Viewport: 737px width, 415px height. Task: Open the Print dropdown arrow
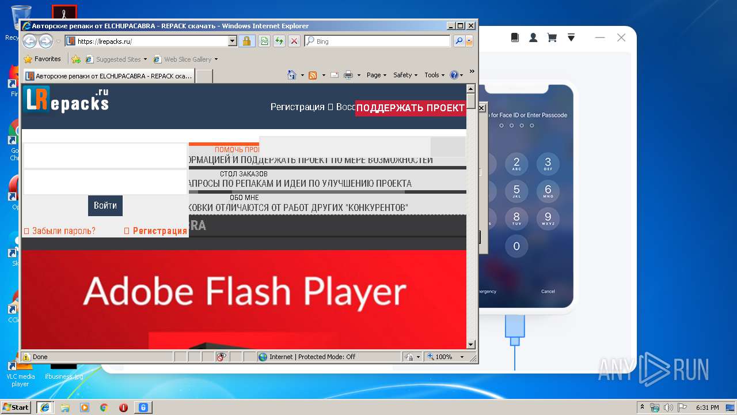coord(359,75)
